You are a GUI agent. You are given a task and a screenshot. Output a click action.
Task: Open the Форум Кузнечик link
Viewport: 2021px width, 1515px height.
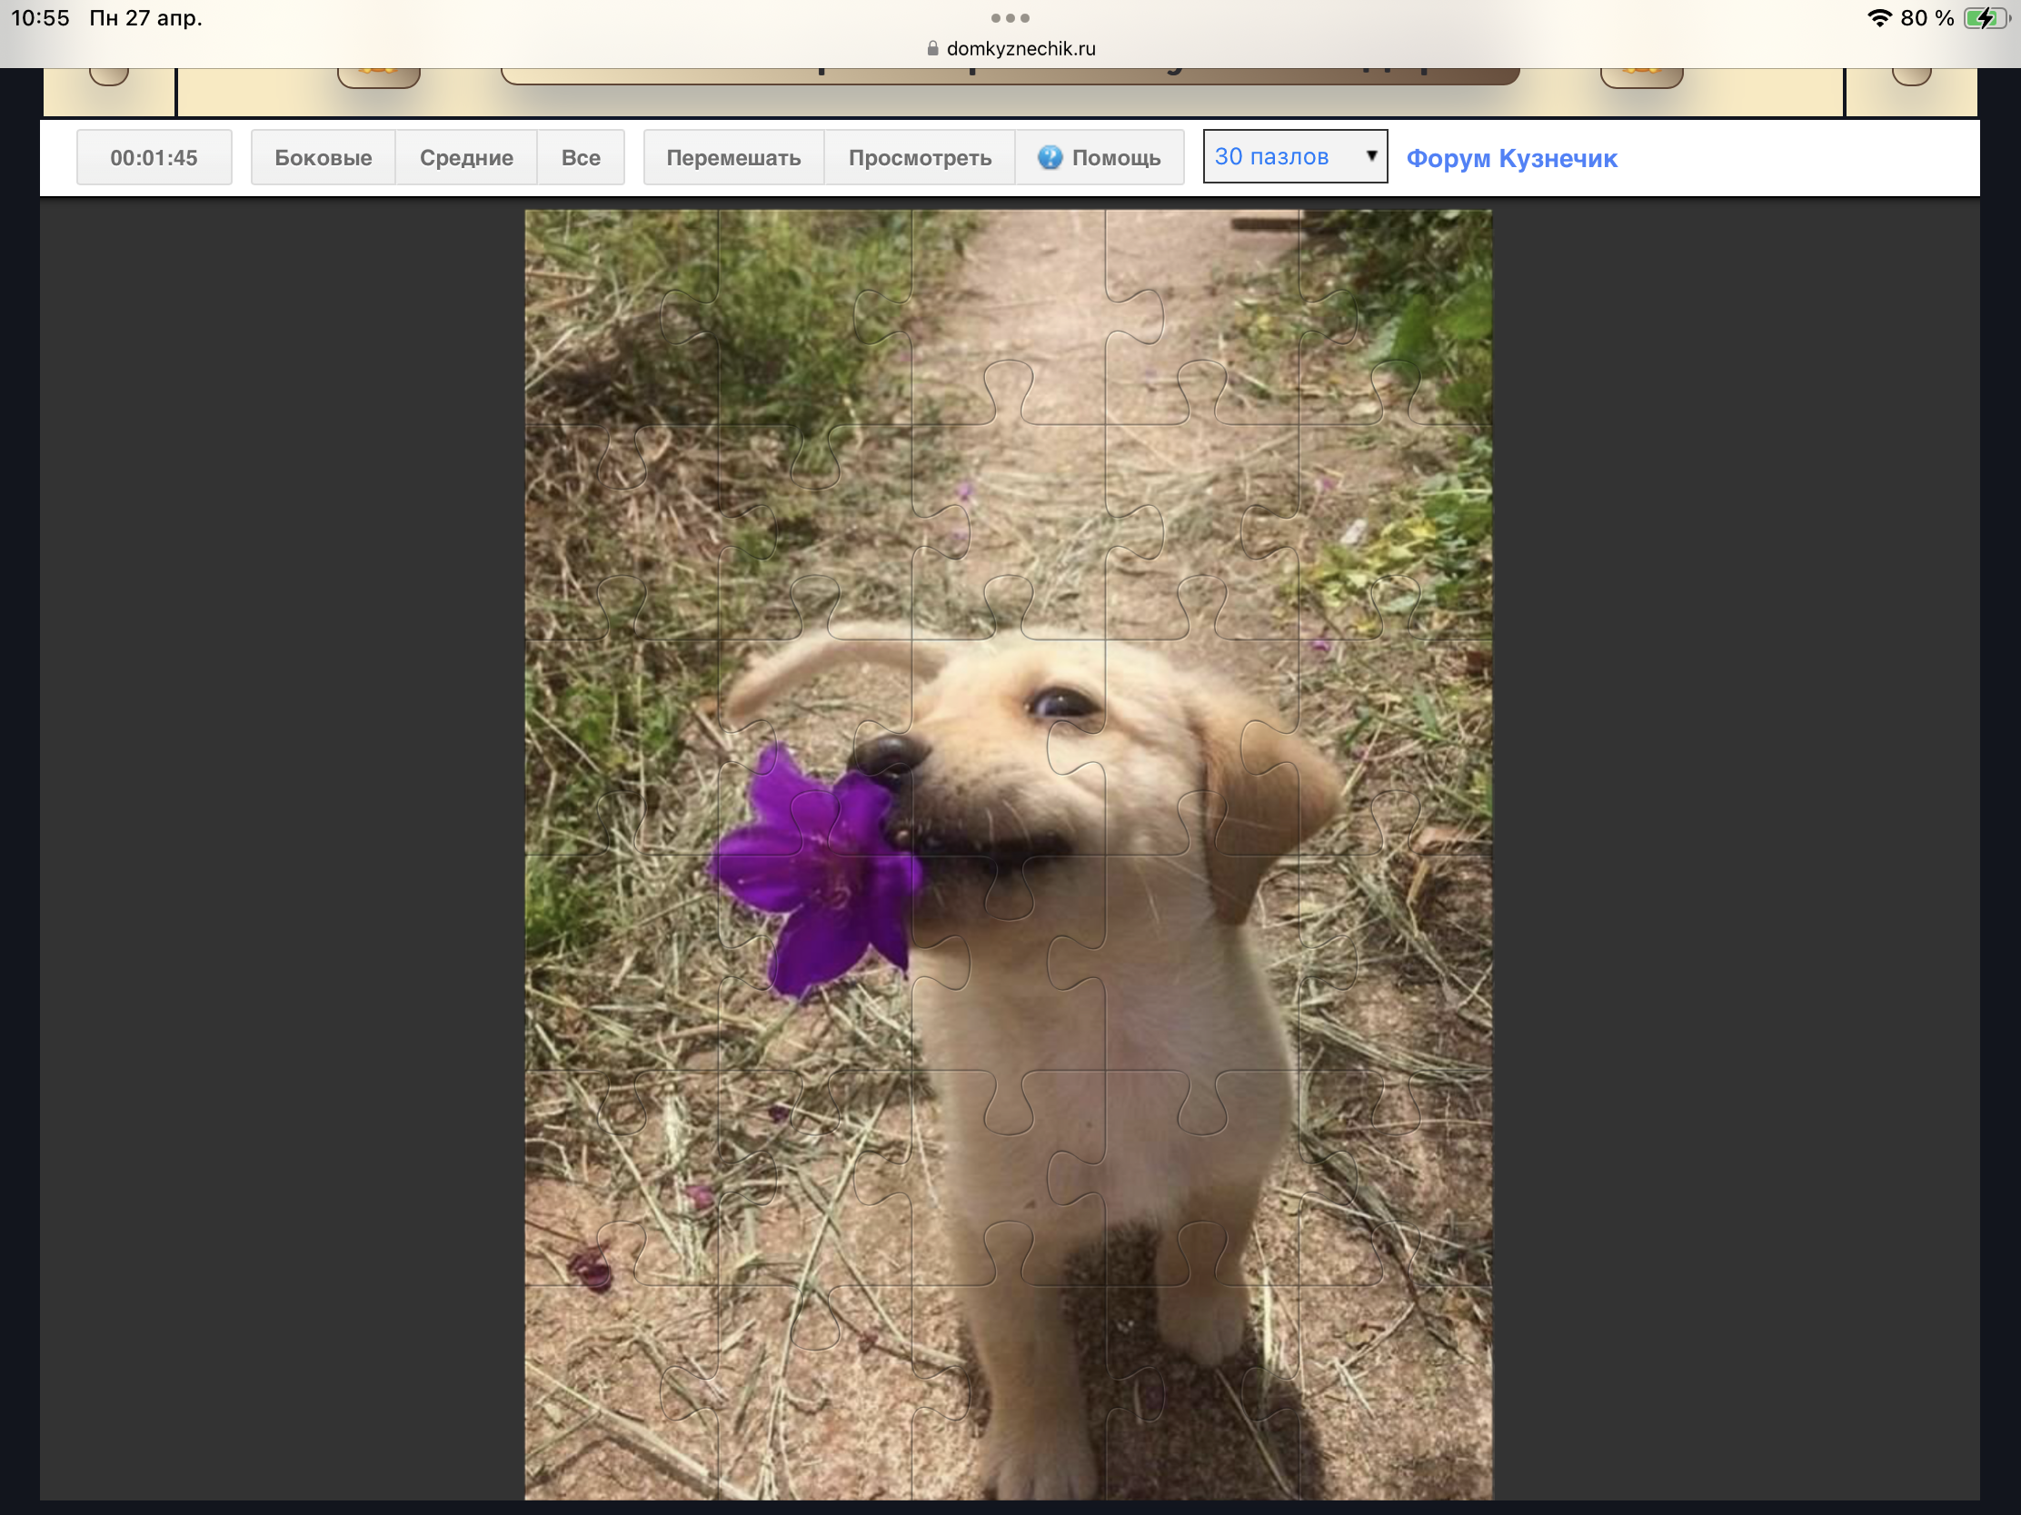tap(1511, 159)
